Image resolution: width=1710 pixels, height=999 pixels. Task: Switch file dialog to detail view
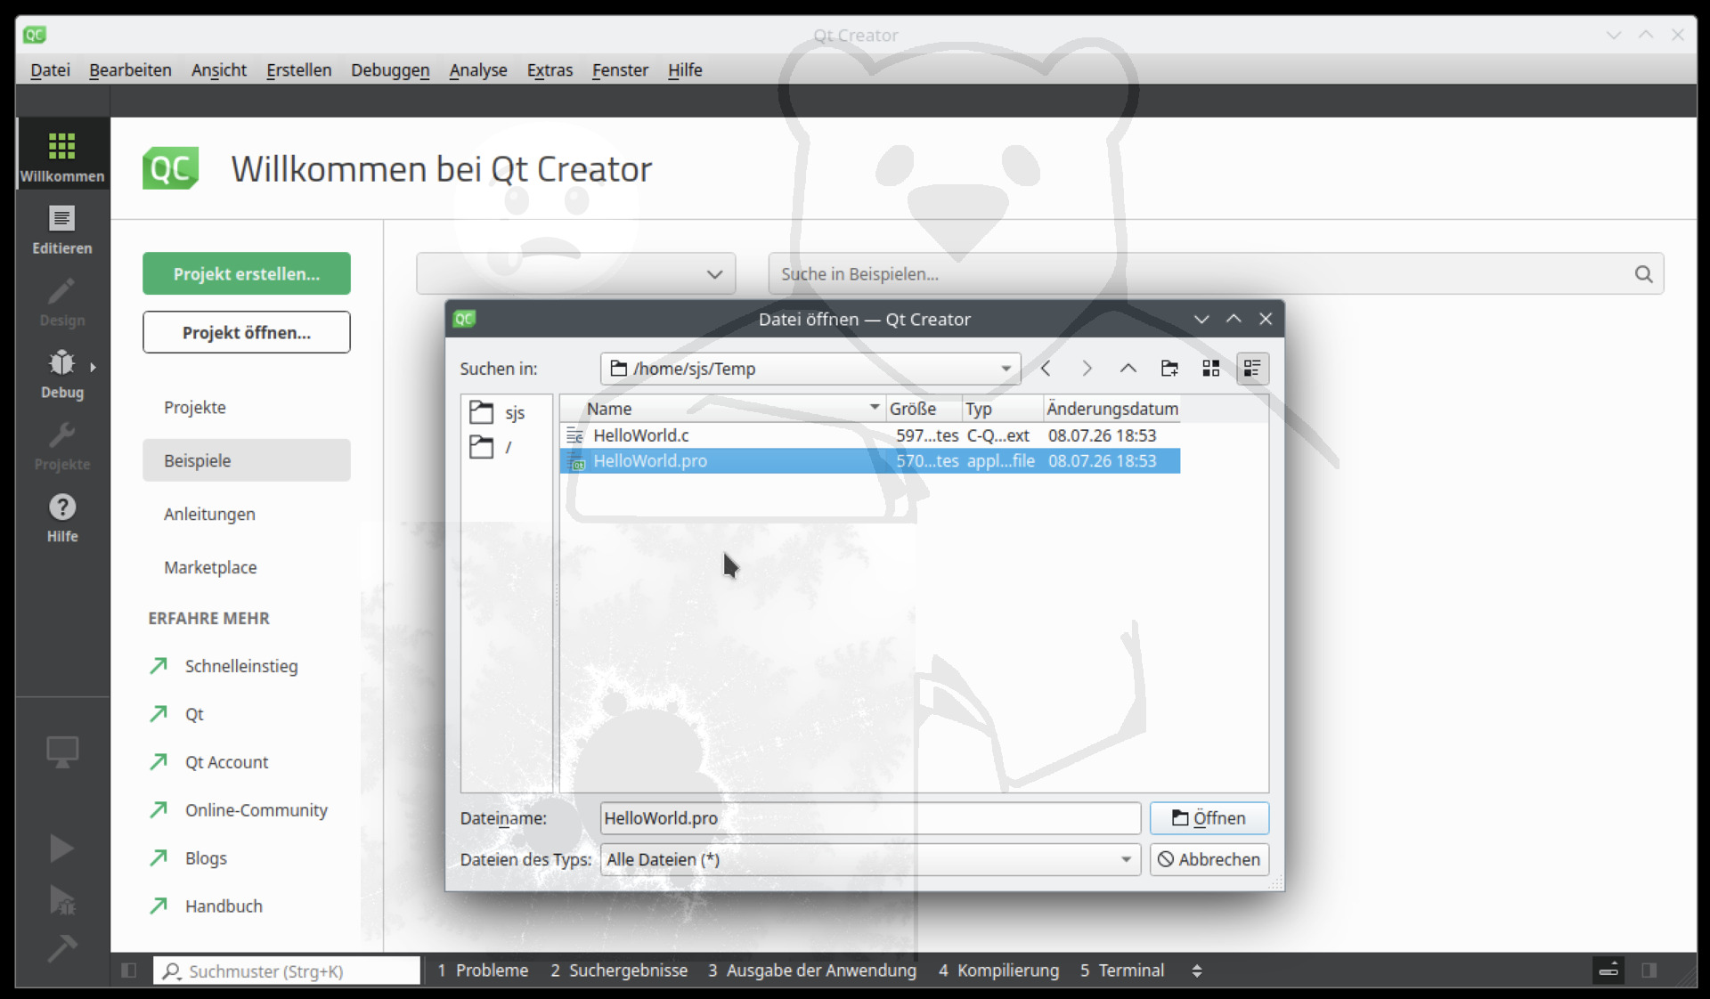click(x=1251, y=369)
